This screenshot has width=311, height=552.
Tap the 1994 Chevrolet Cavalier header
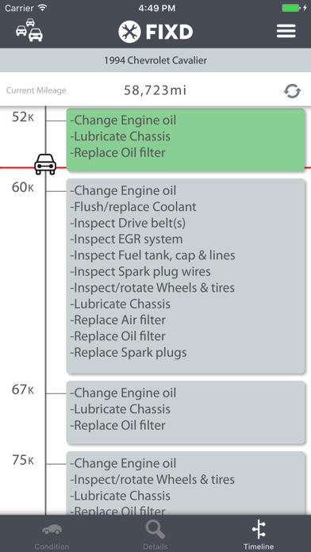pos(155,60)
